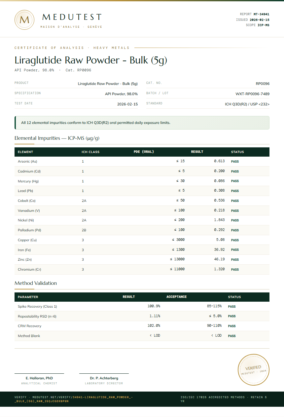Click the Mercury (Hg) row label
Viewport: 284px width, 417px height.
pyautogui.click(x=28, y=181)
